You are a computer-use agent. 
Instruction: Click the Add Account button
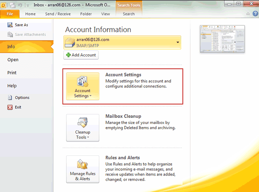(x=81, y=55)
